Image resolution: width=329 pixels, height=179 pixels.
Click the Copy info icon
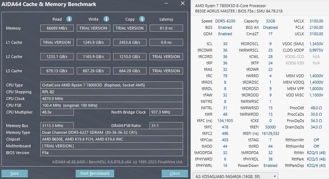142,19
